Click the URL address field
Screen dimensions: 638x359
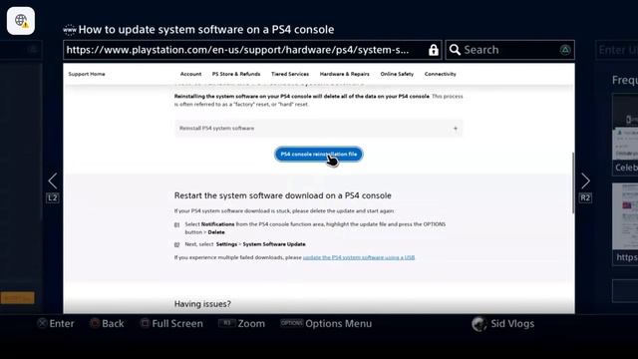pyautogui.click(x=252, y=50)
